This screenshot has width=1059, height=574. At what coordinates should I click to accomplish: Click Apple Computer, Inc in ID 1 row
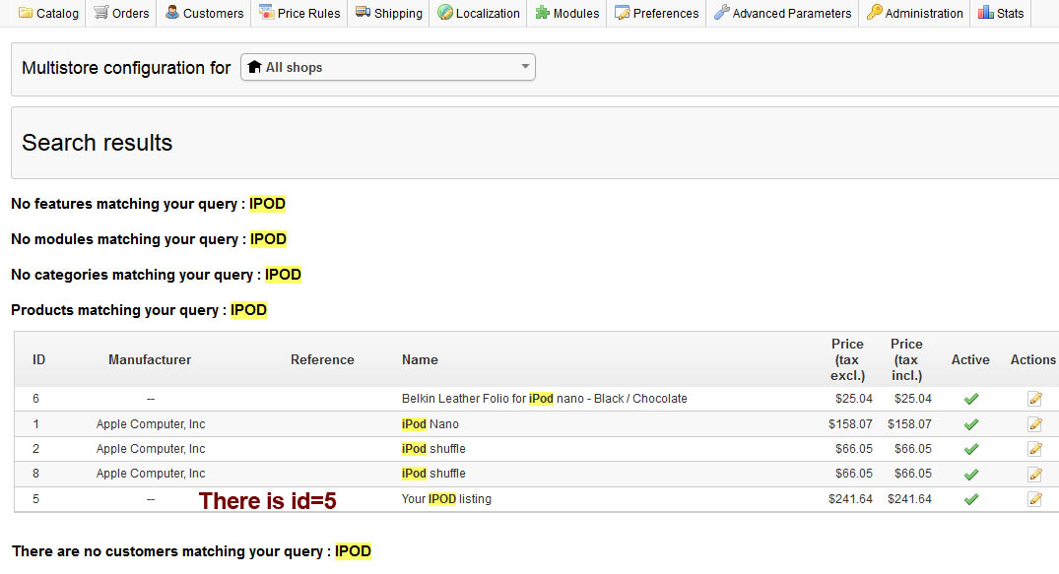(151, 424)
